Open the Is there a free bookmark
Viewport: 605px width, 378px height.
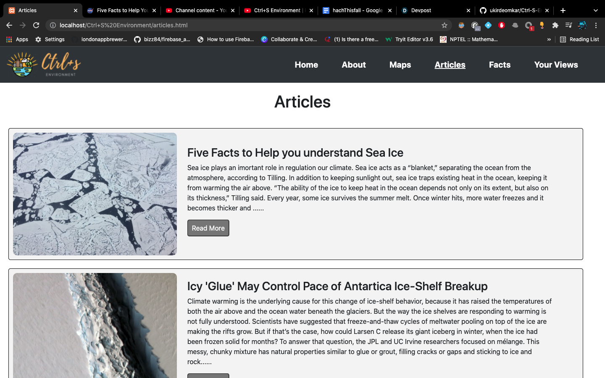[x=351, y=39]
